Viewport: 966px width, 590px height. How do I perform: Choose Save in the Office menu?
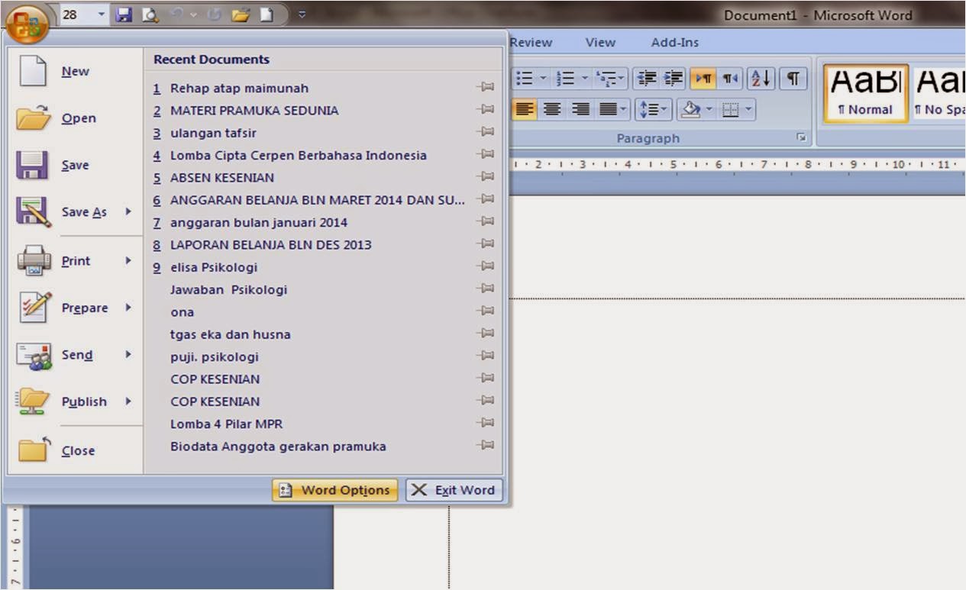click(x=76, y=166)
